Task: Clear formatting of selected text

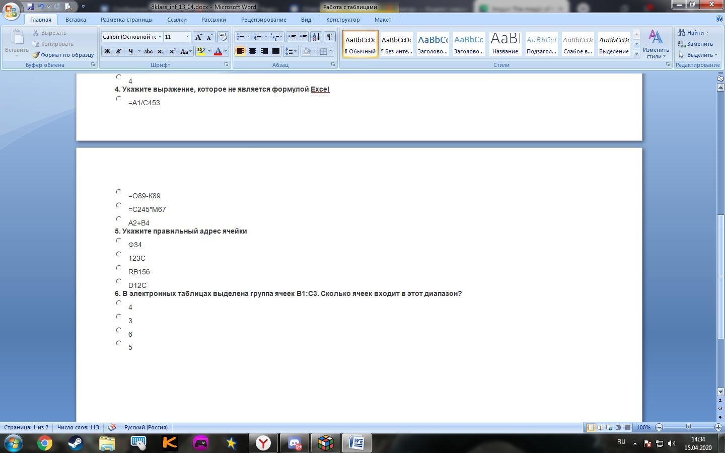Action: tap(223, 37)
